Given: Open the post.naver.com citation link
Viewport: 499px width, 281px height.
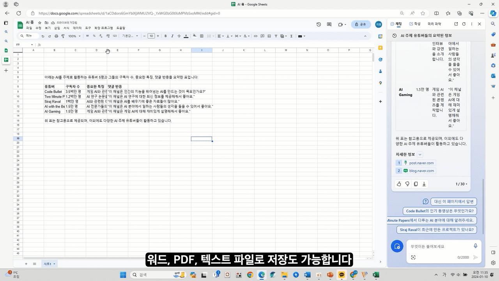Looking at the screenshot, I should (x=421, y=163).
